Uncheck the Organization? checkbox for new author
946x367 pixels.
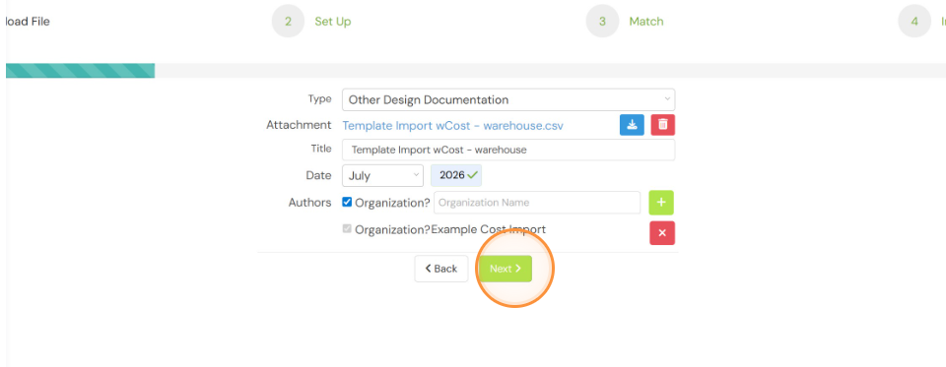pyautogui.click(x=347, y=202)
